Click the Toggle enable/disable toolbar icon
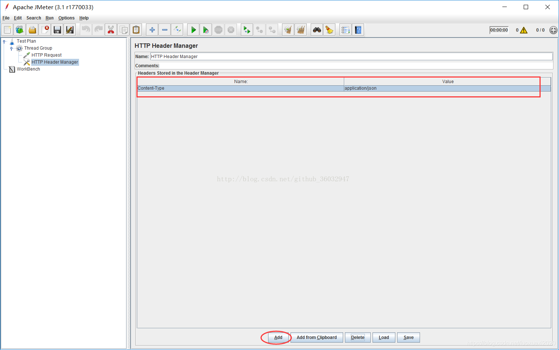The image size is (559, 350). pyautogui.click(x=177, y=30)
